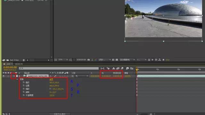Viewport: 205px width, 115px height.
Task: Click the new folder icon in Project panel
Action: pos(8,60)
